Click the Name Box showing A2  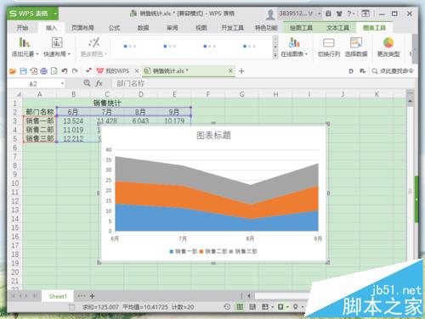coord(33,84)
